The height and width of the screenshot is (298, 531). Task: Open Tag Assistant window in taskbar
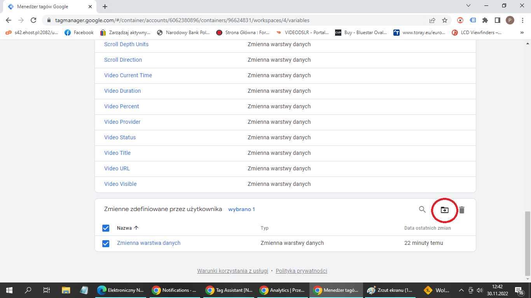tap(229, 290)
